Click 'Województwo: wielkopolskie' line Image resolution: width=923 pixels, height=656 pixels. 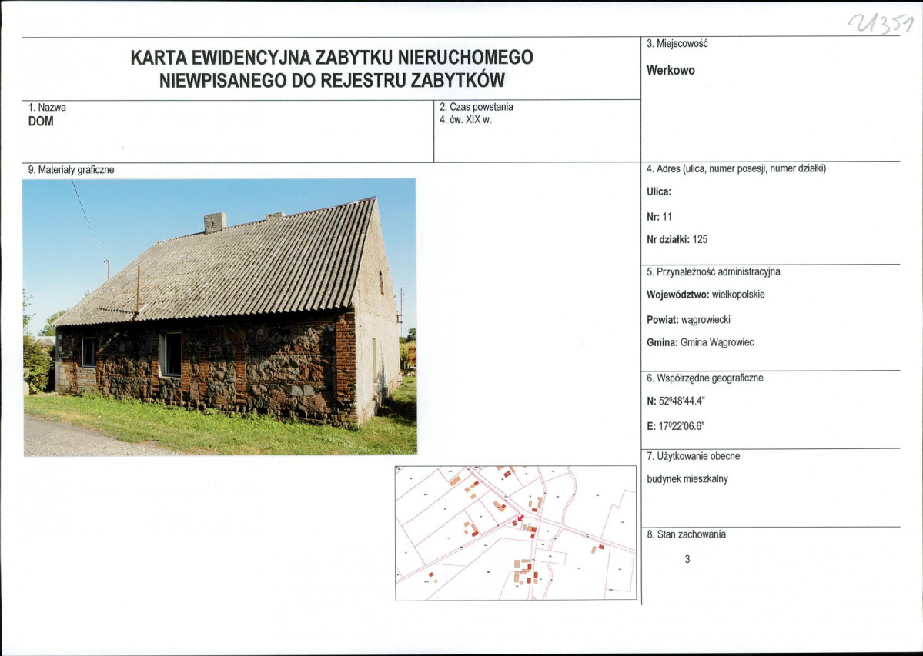coord(705,295)
